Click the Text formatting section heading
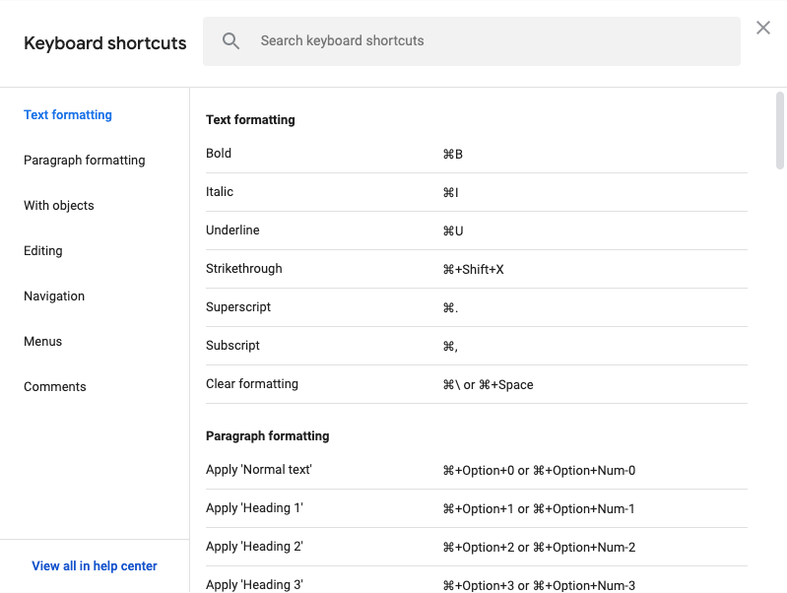Screen dimensions: 787x593 pyautogui.click(x=250, y=120)
